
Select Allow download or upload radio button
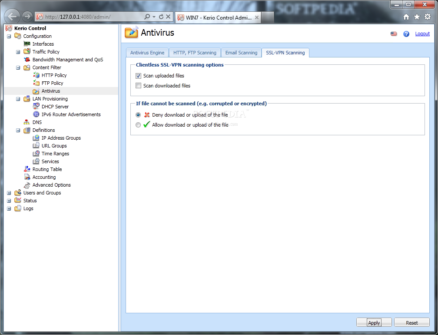click(x=138, y=125)
